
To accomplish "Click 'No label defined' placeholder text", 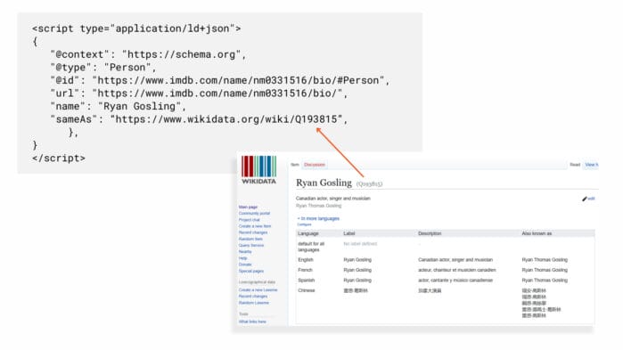I will [360, 244].
